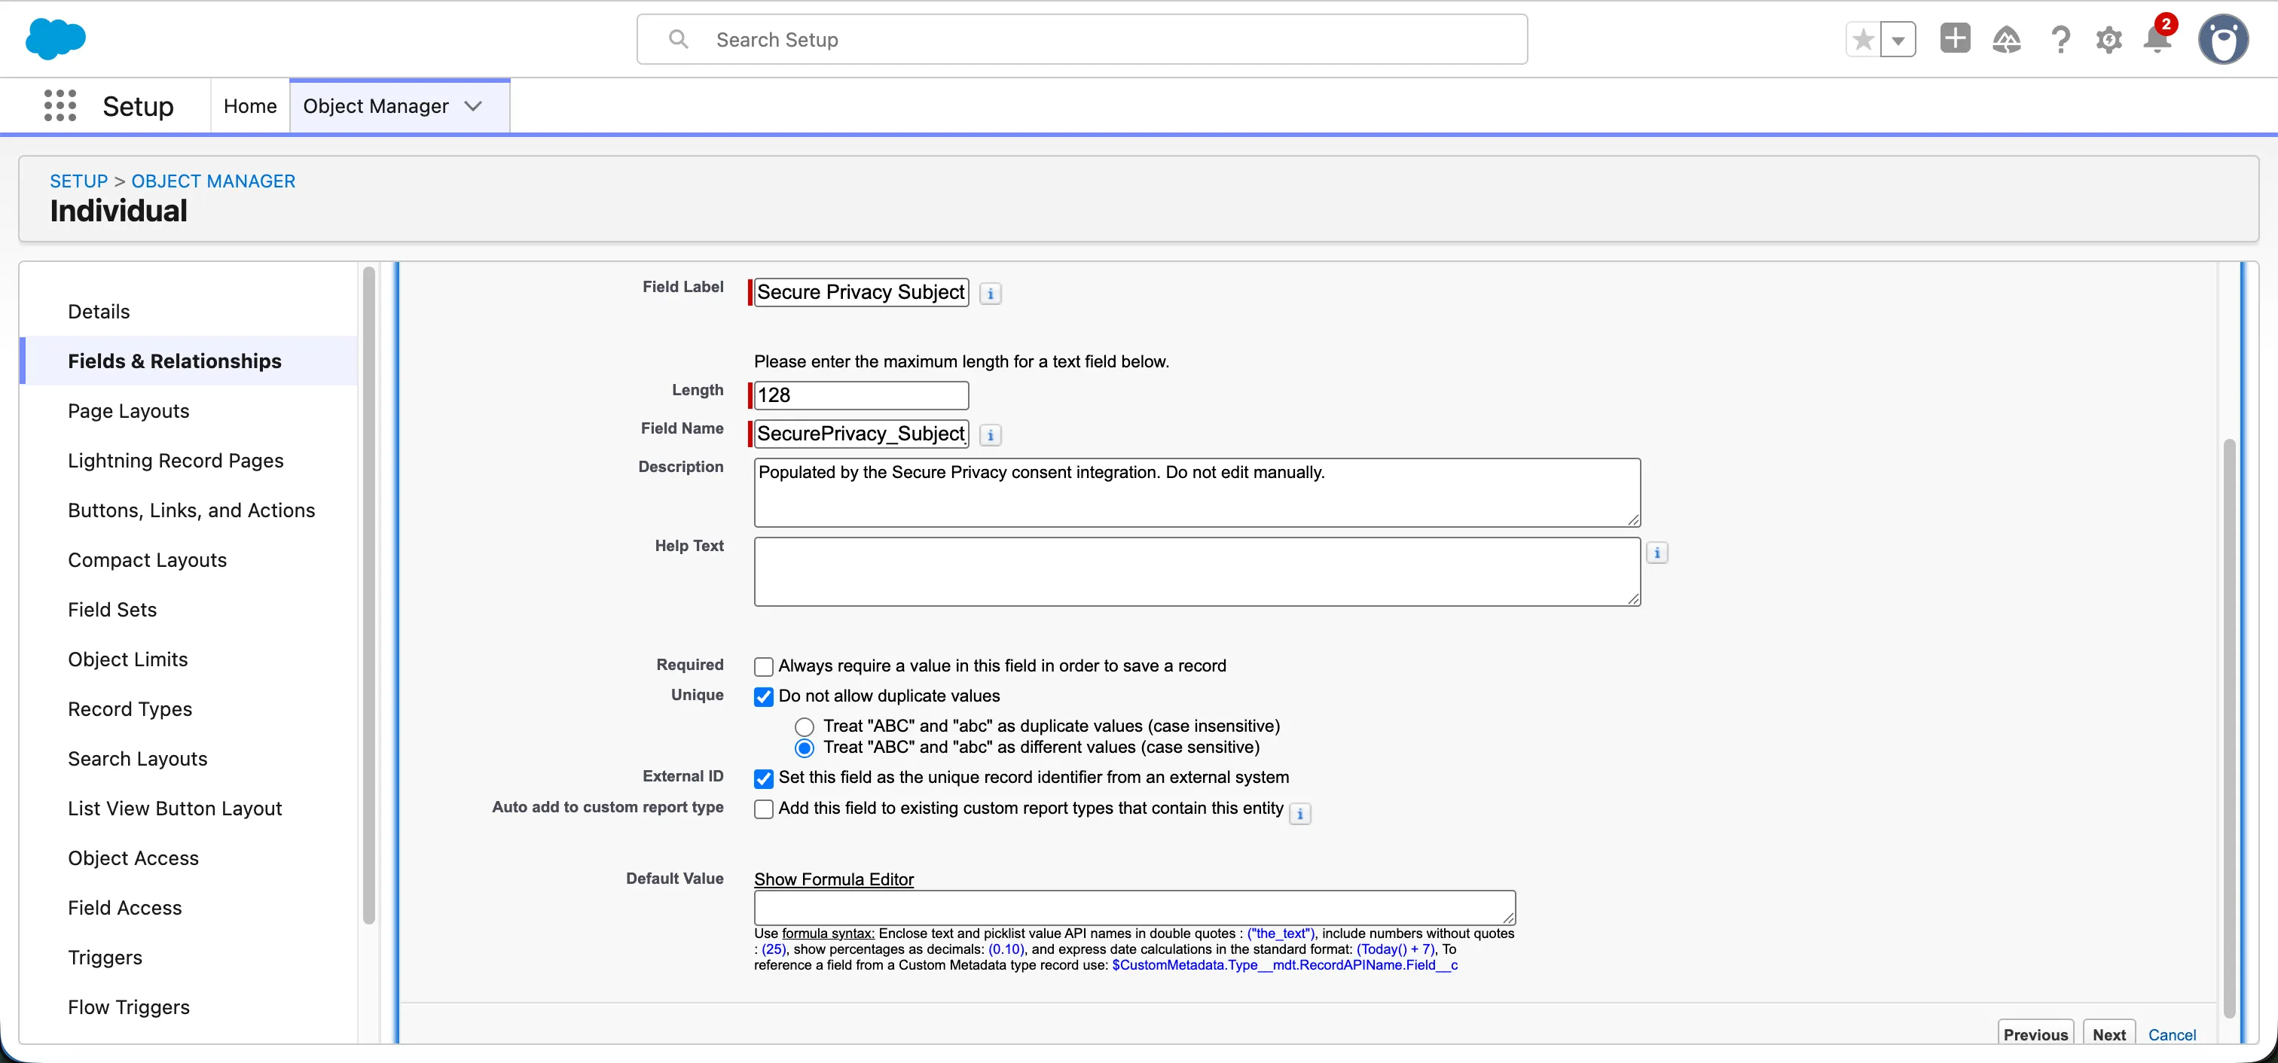Click the search magnifier icon
The image size is (2278, 1063).
coord(678,39)
